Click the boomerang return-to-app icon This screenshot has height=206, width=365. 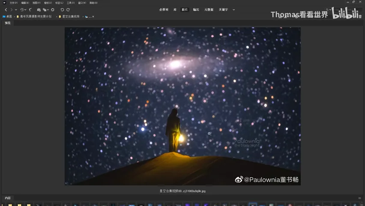pos(30,10)
